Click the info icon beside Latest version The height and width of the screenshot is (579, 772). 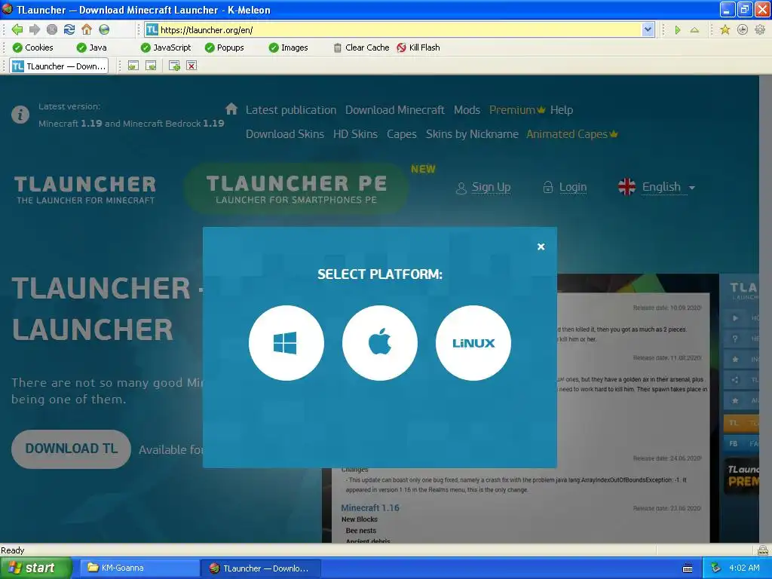point(20,115)
